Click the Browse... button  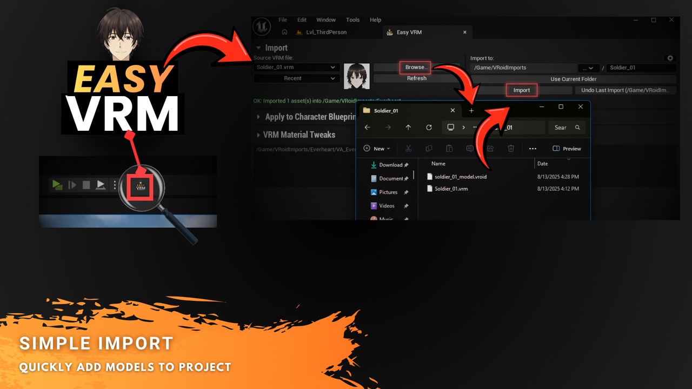tap(416, 68)
